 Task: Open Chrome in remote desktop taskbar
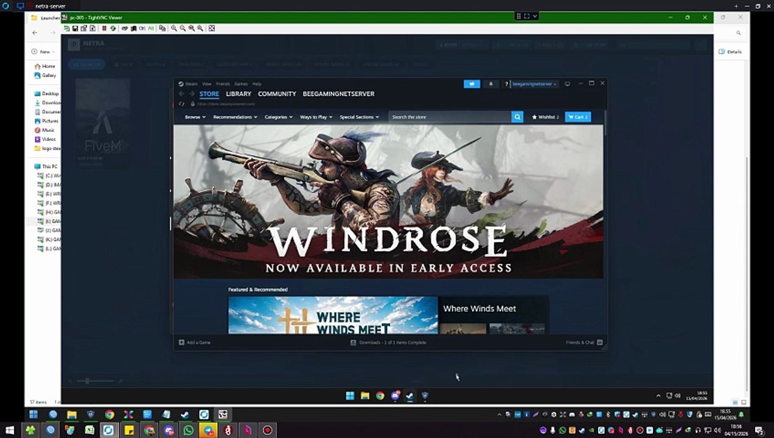tap(380, 396)
